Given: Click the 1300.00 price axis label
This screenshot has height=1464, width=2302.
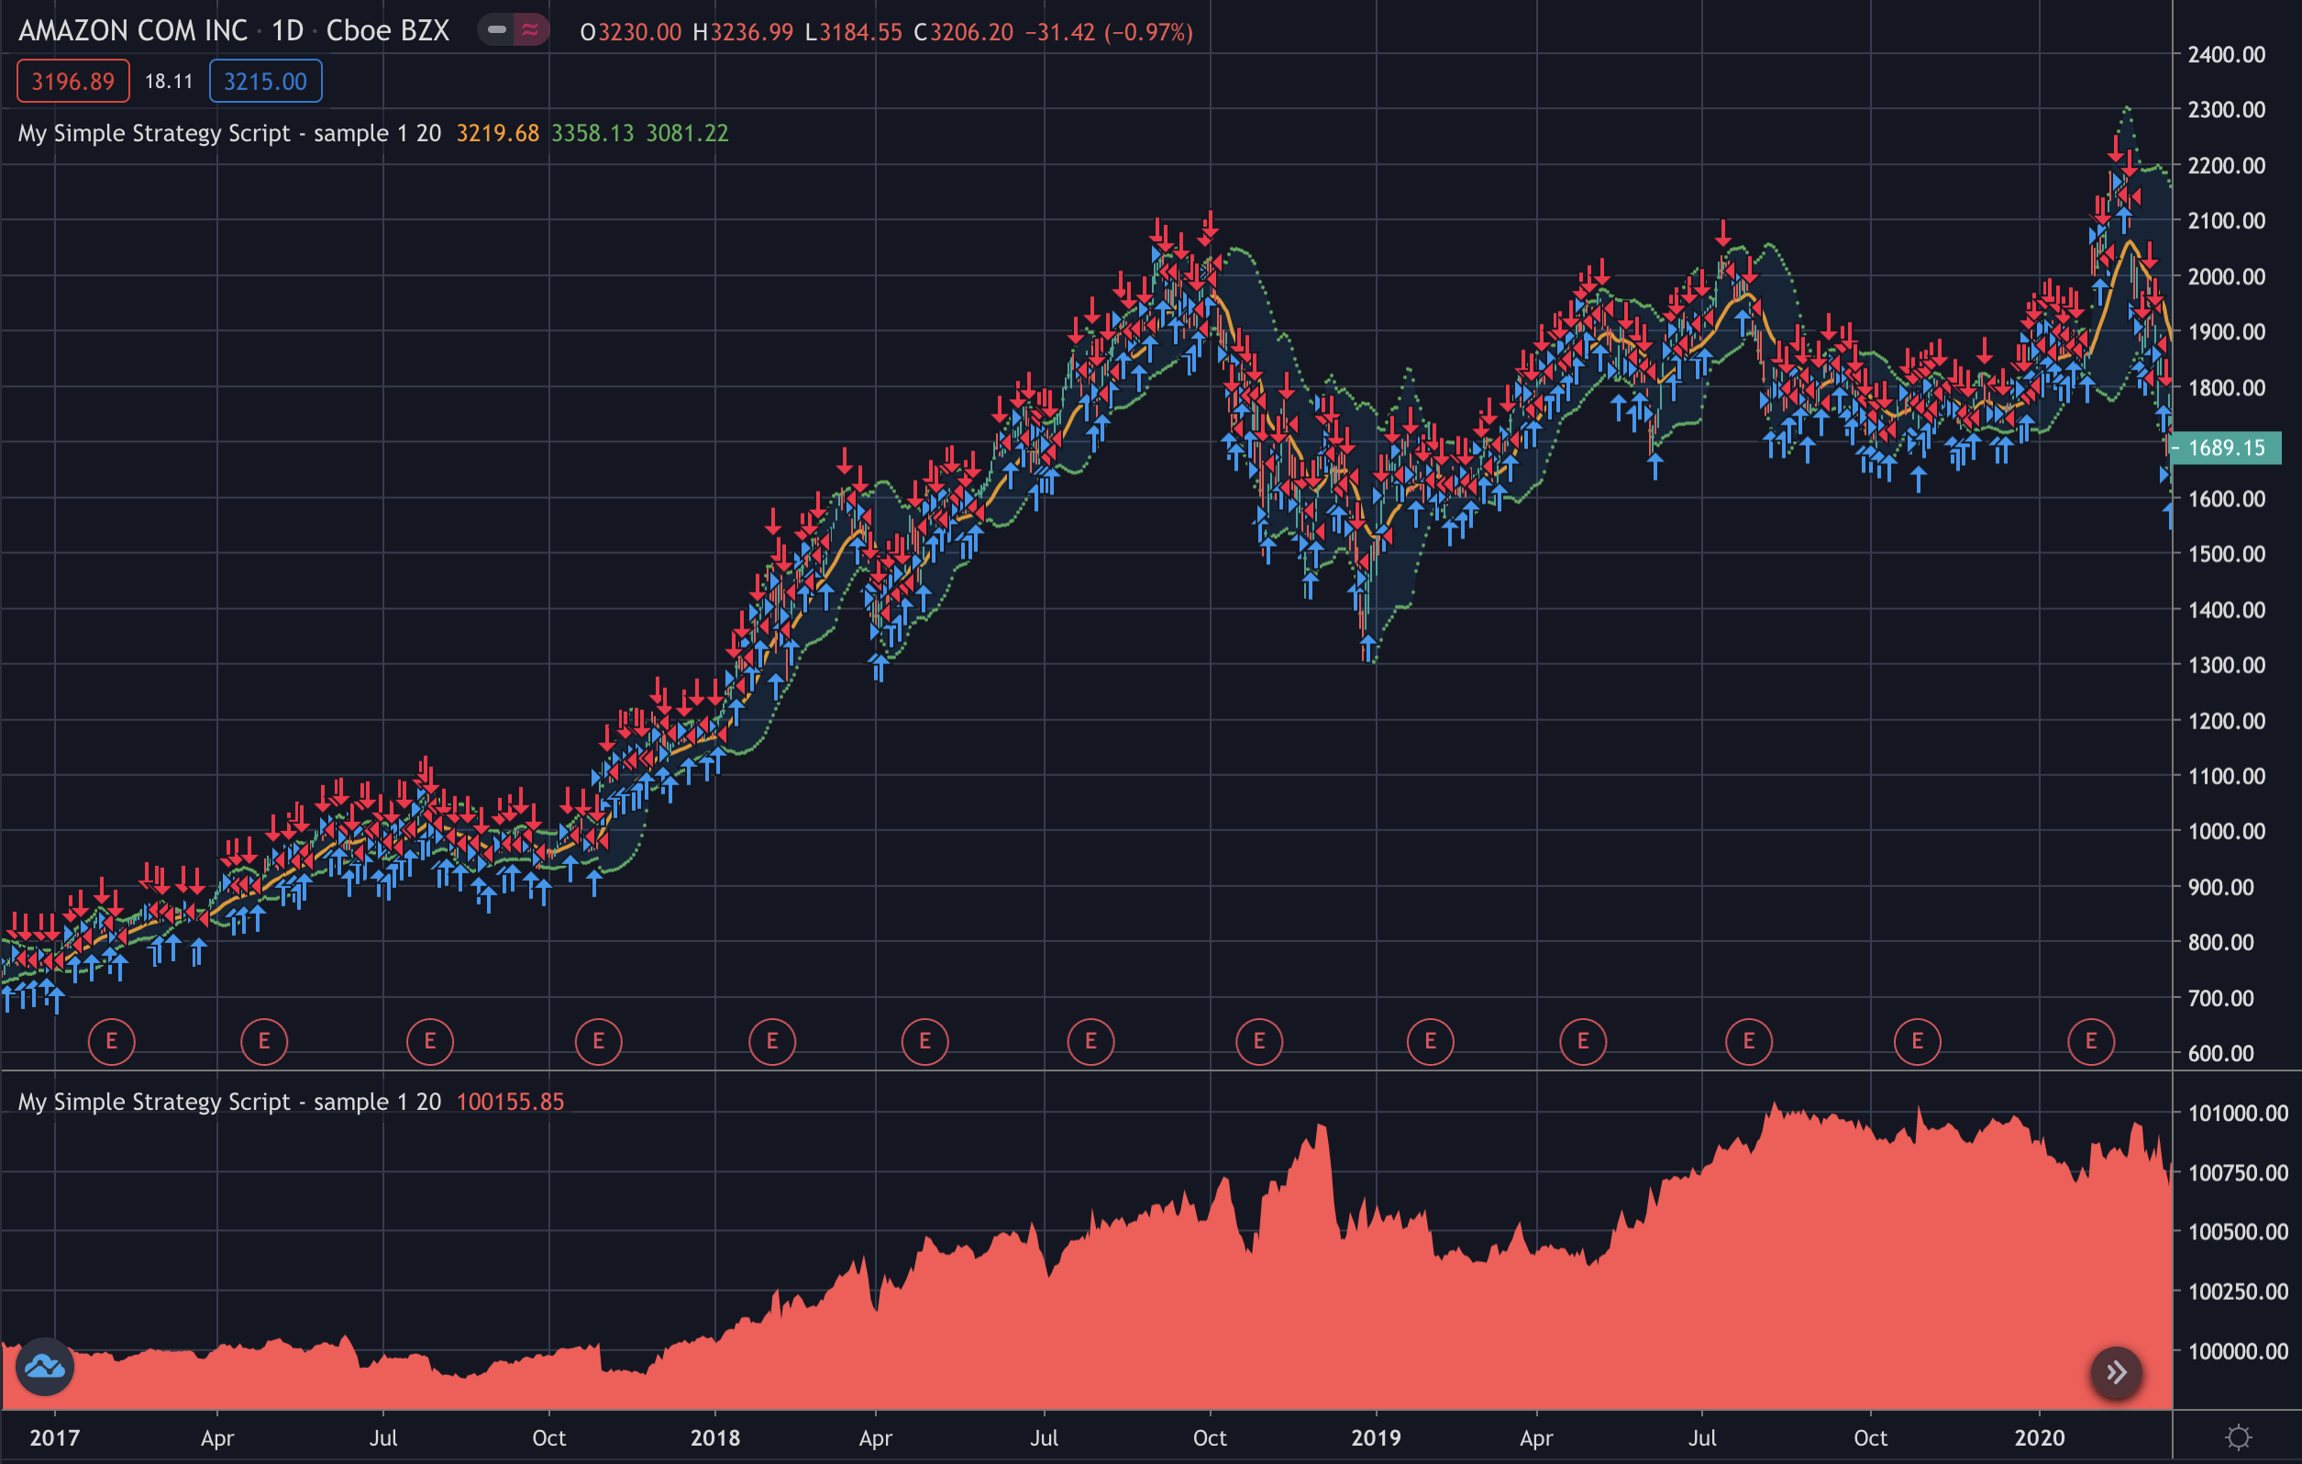Looking at the screenshot, I should point(2227,665).
